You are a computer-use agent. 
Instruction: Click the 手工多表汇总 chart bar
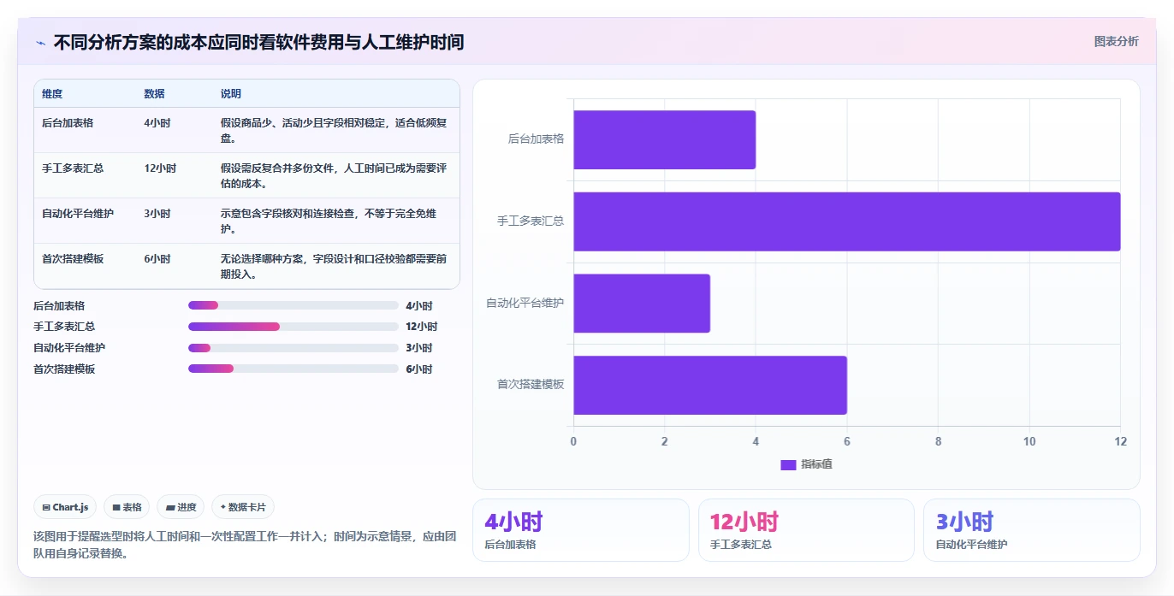point(846,221)
